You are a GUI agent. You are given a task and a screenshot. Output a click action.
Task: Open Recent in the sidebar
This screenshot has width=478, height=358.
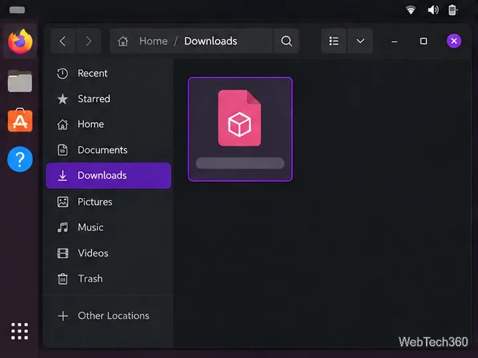(108, 73)
